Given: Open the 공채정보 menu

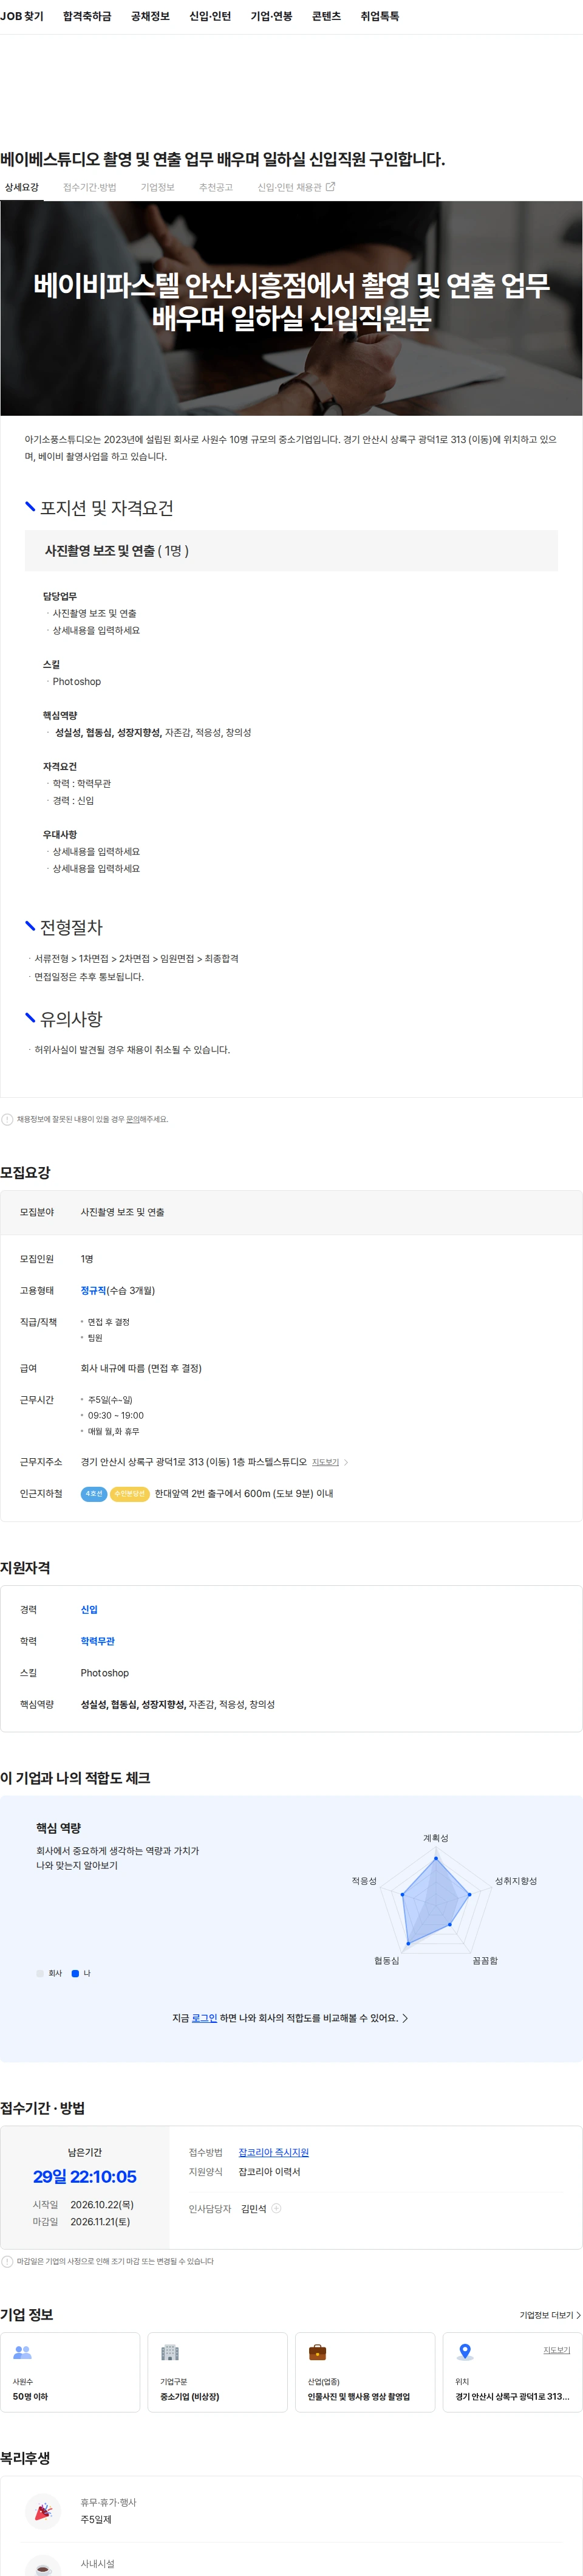Looking at the screenshot, I should (150, 16).
